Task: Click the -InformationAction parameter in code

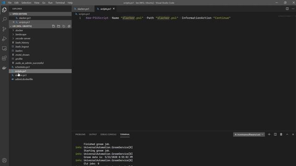Action: coord(196,18)
